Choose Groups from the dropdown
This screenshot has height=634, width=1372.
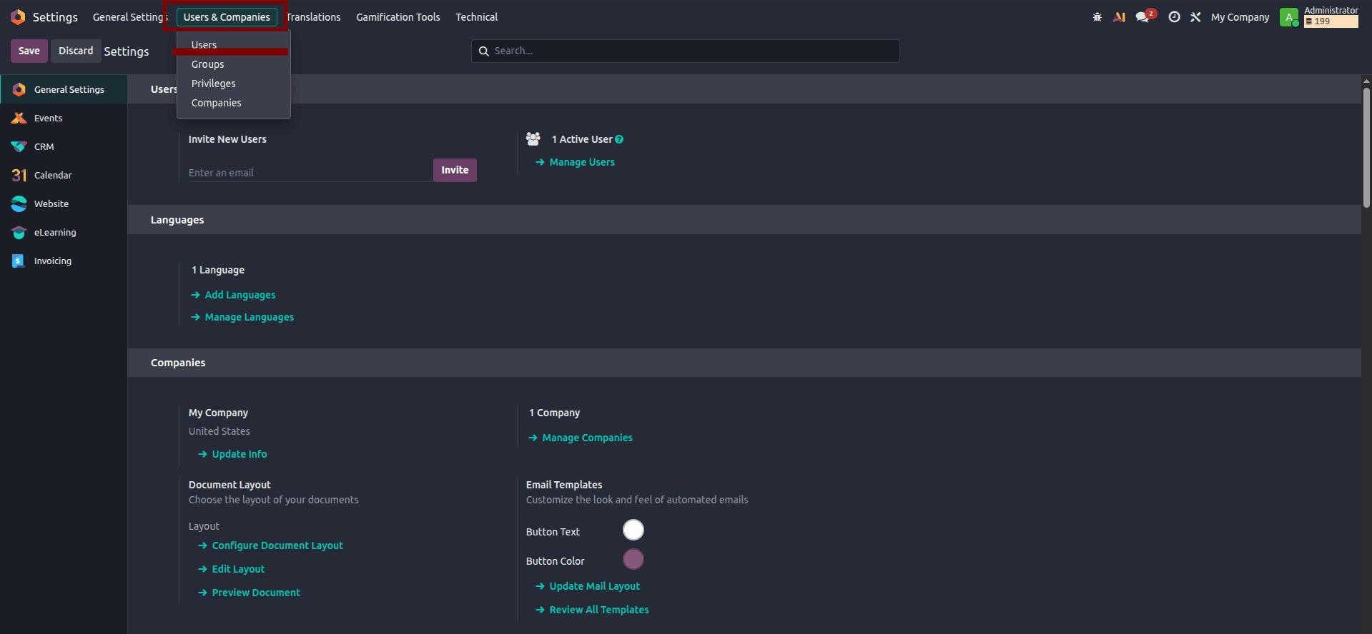click(x=234, y=64)
